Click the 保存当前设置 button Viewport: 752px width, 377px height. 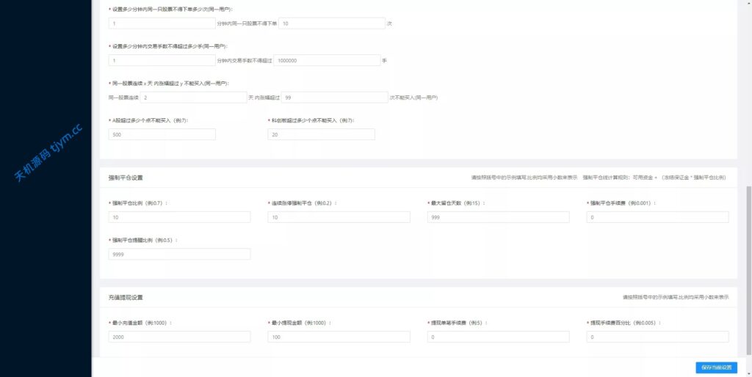click(x=716, y=367)
